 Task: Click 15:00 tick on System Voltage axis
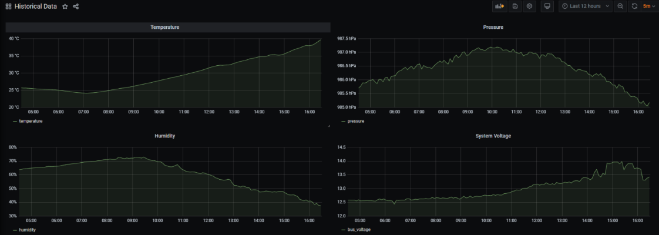click(x=613, y=221)
